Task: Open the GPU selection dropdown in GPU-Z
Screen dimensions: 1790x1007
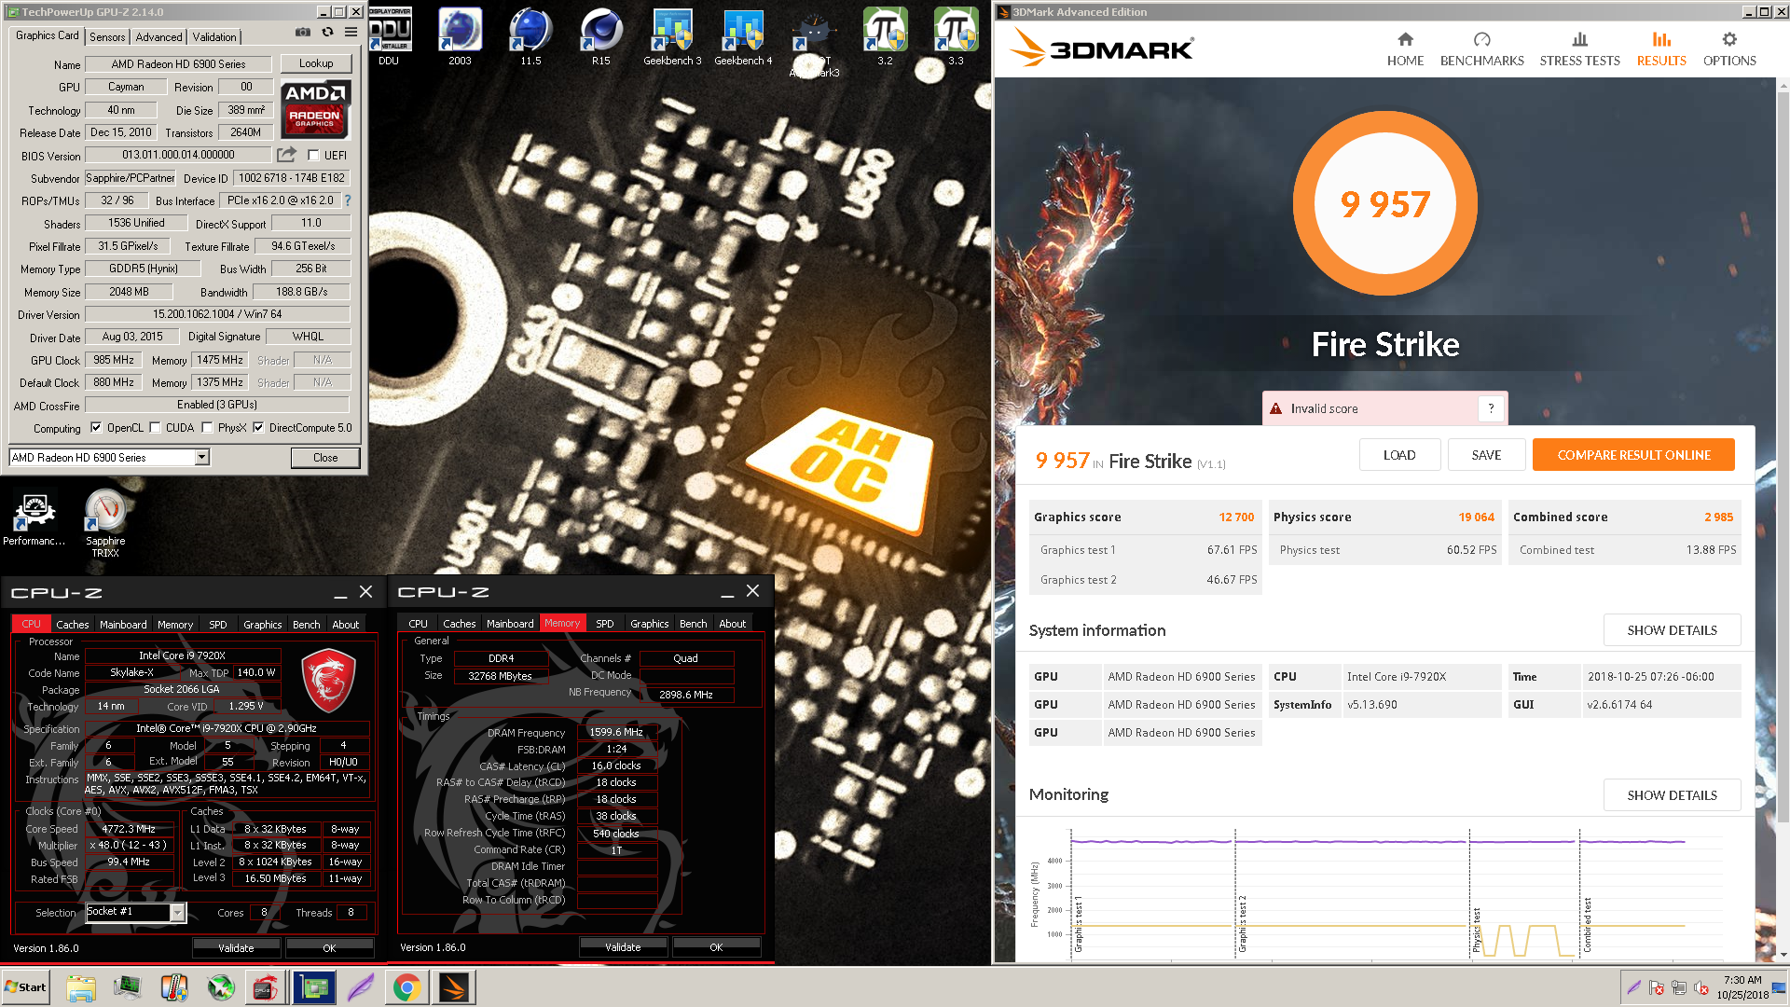Action: [201, 457]
